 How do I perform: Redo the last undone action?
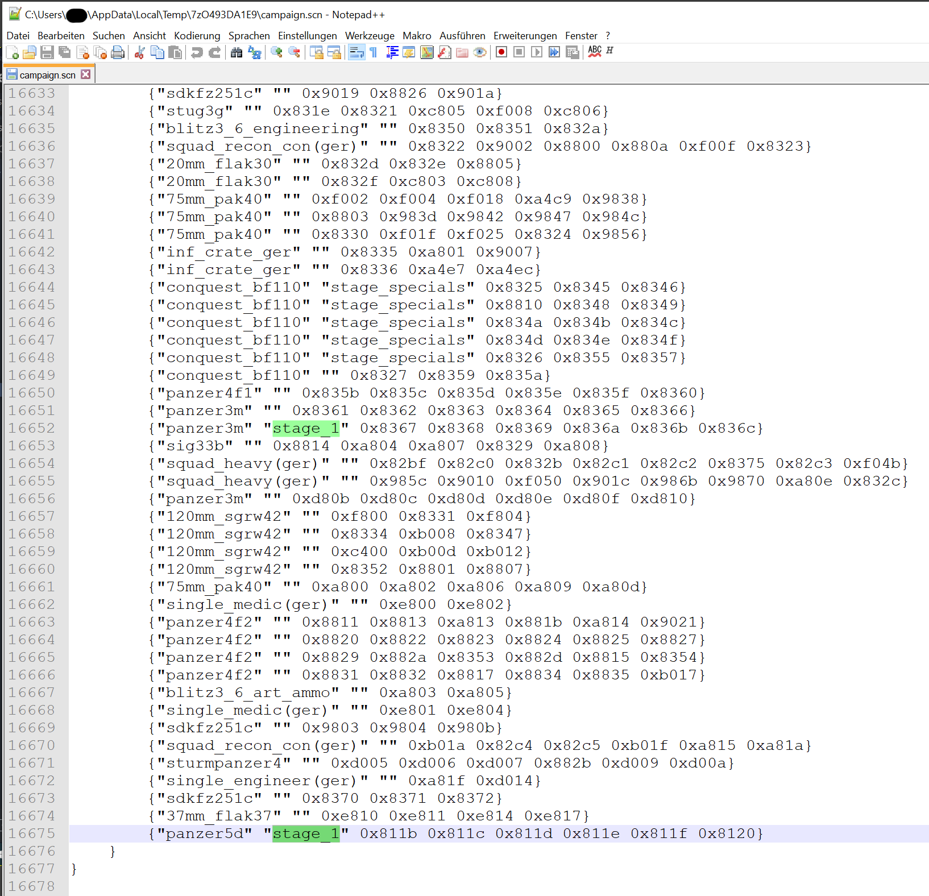(214, 53)
